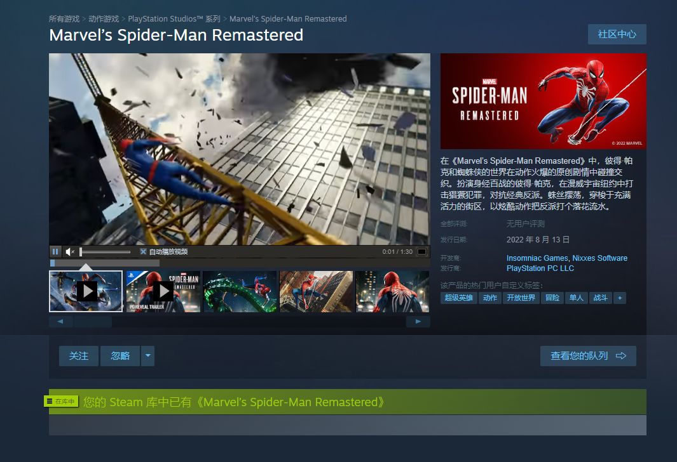Select the 战斗 tag
Viewport: 677px width, 462px height.
pyautogui.click(x=600, y=298)
